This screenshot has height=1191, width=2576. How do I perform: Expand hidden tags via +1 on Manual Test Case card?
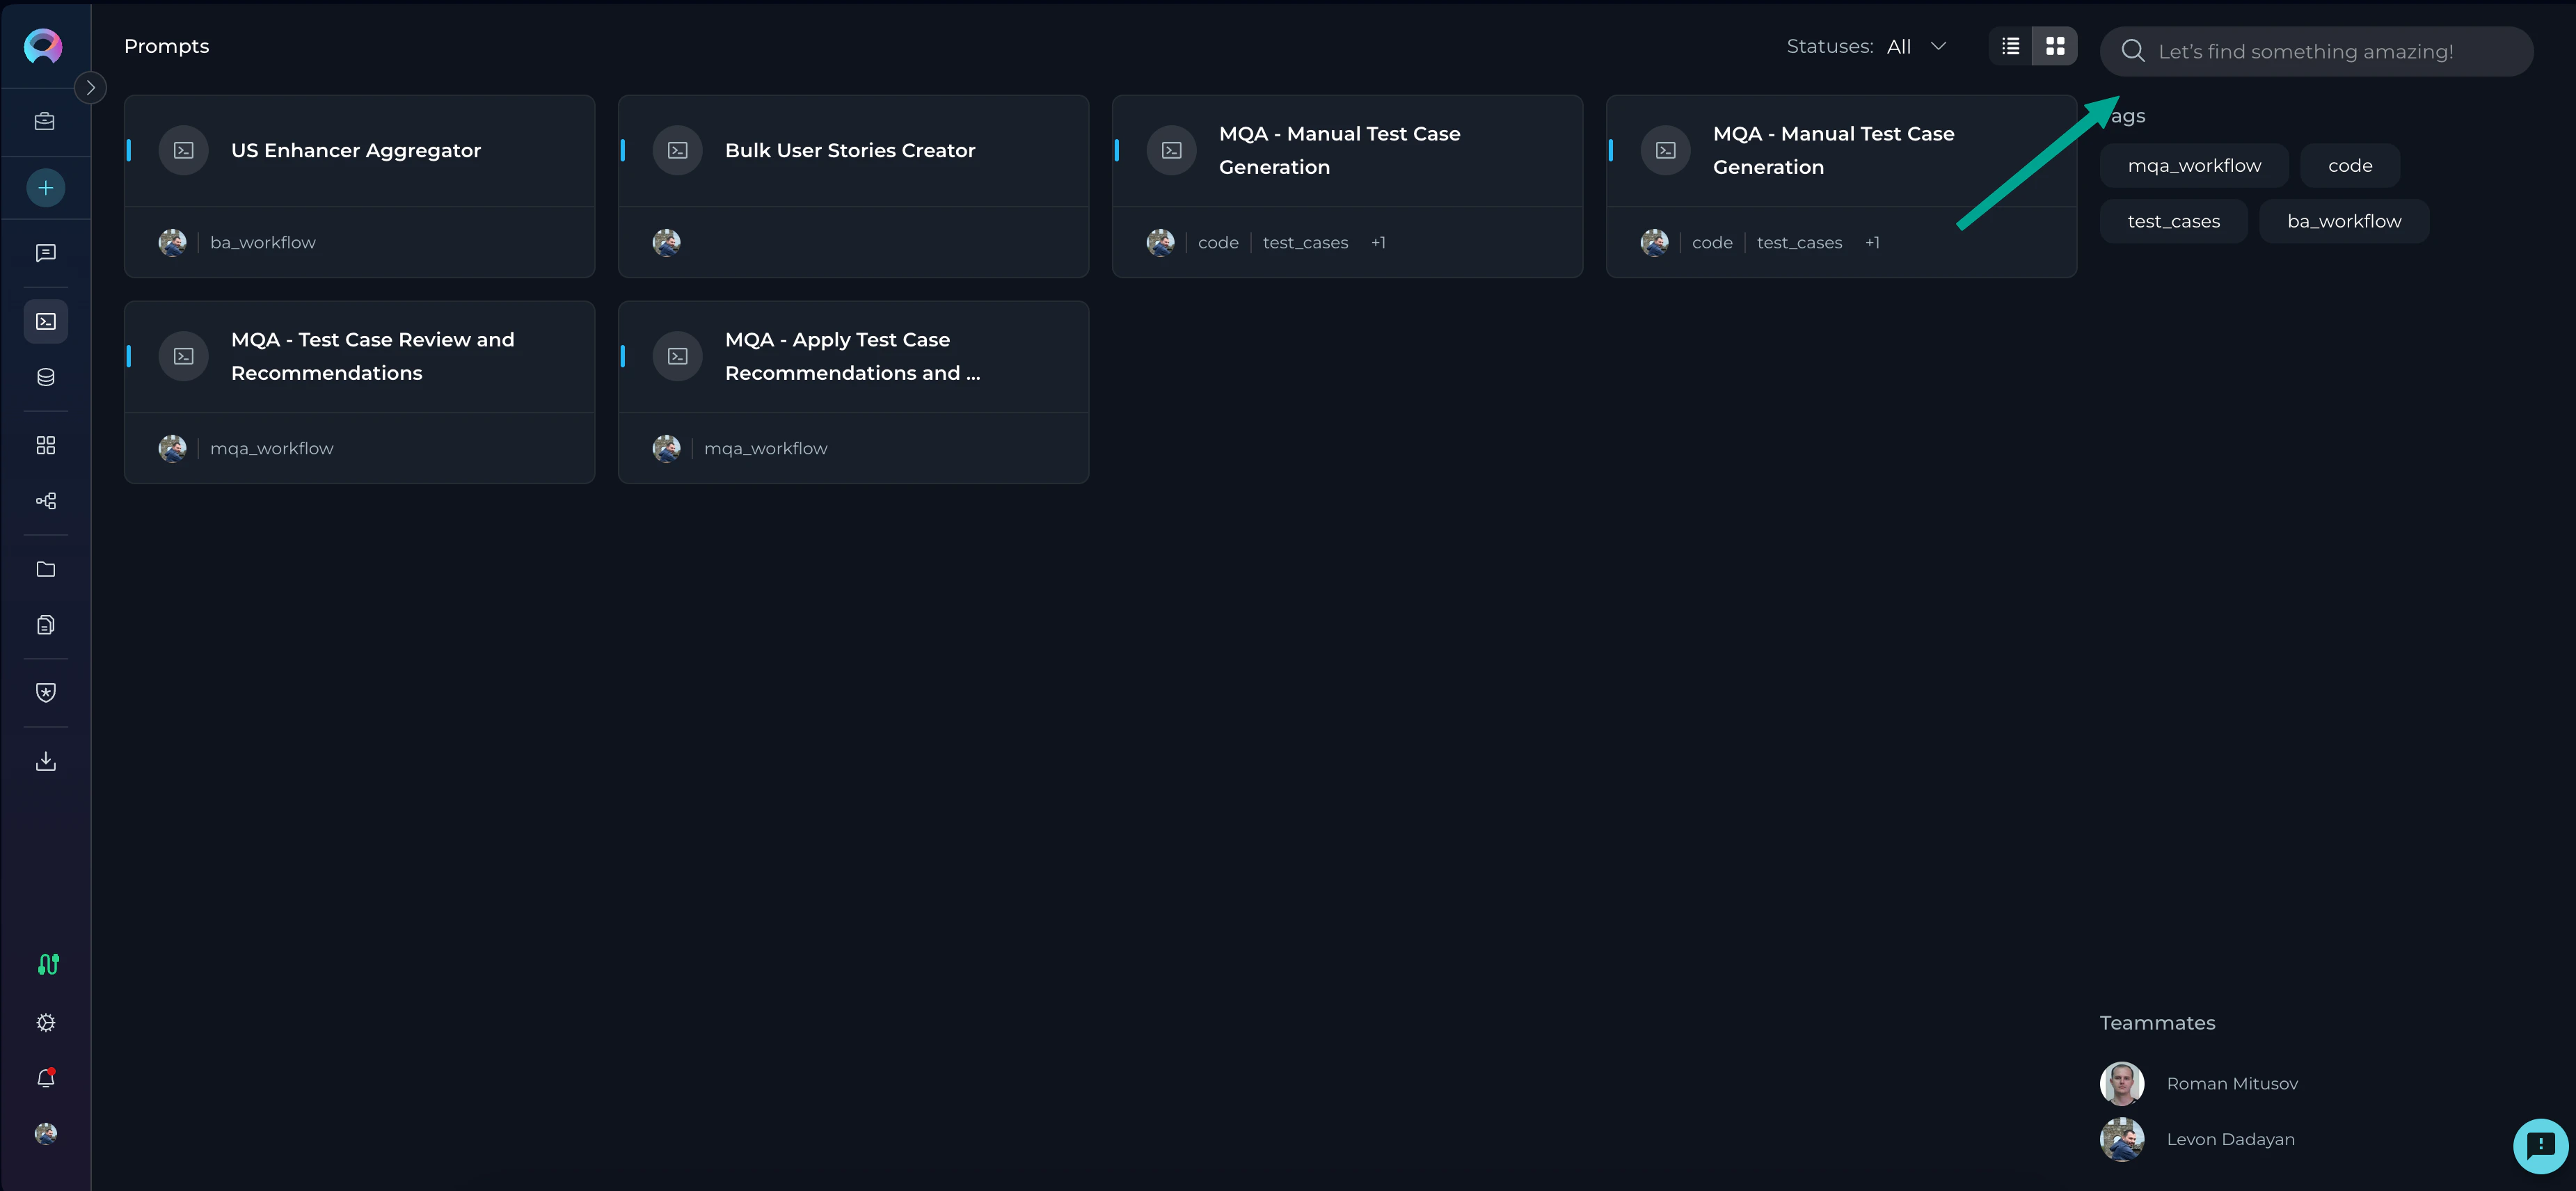1379,242
